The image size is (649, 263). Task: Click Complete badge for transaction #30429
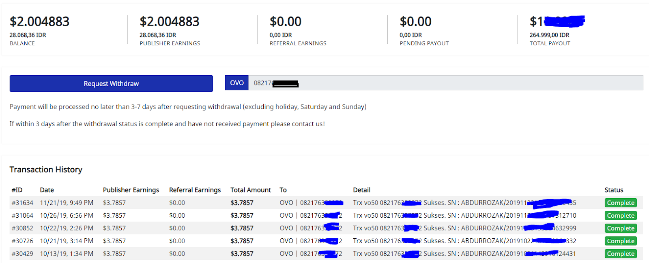click(x=621, y=254)
